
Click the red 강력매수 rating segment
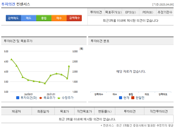point(74,18)
